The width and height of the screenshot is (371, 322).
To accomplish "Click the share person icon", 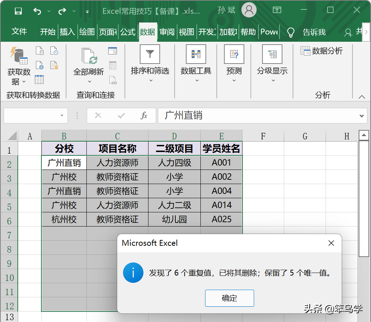I will click(x=348, y=33).
